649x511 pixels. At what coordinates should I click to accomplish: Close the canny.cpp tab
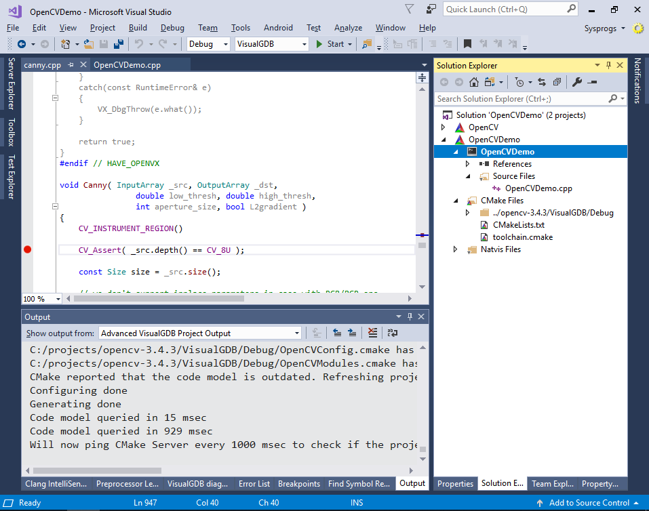tap(83, 64)
